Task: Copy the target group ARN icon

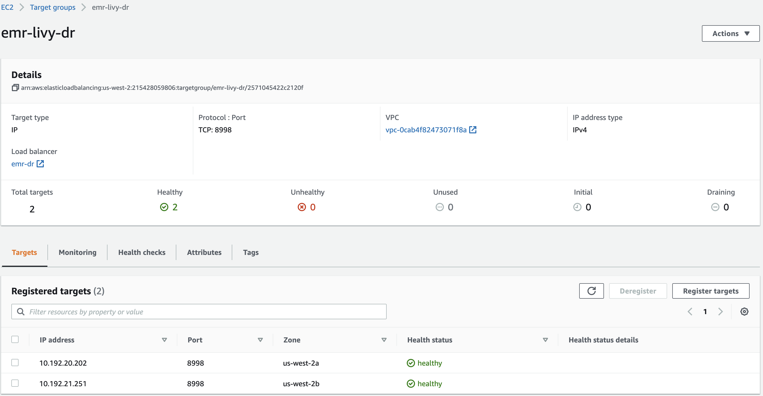Action: click(15, 88)
